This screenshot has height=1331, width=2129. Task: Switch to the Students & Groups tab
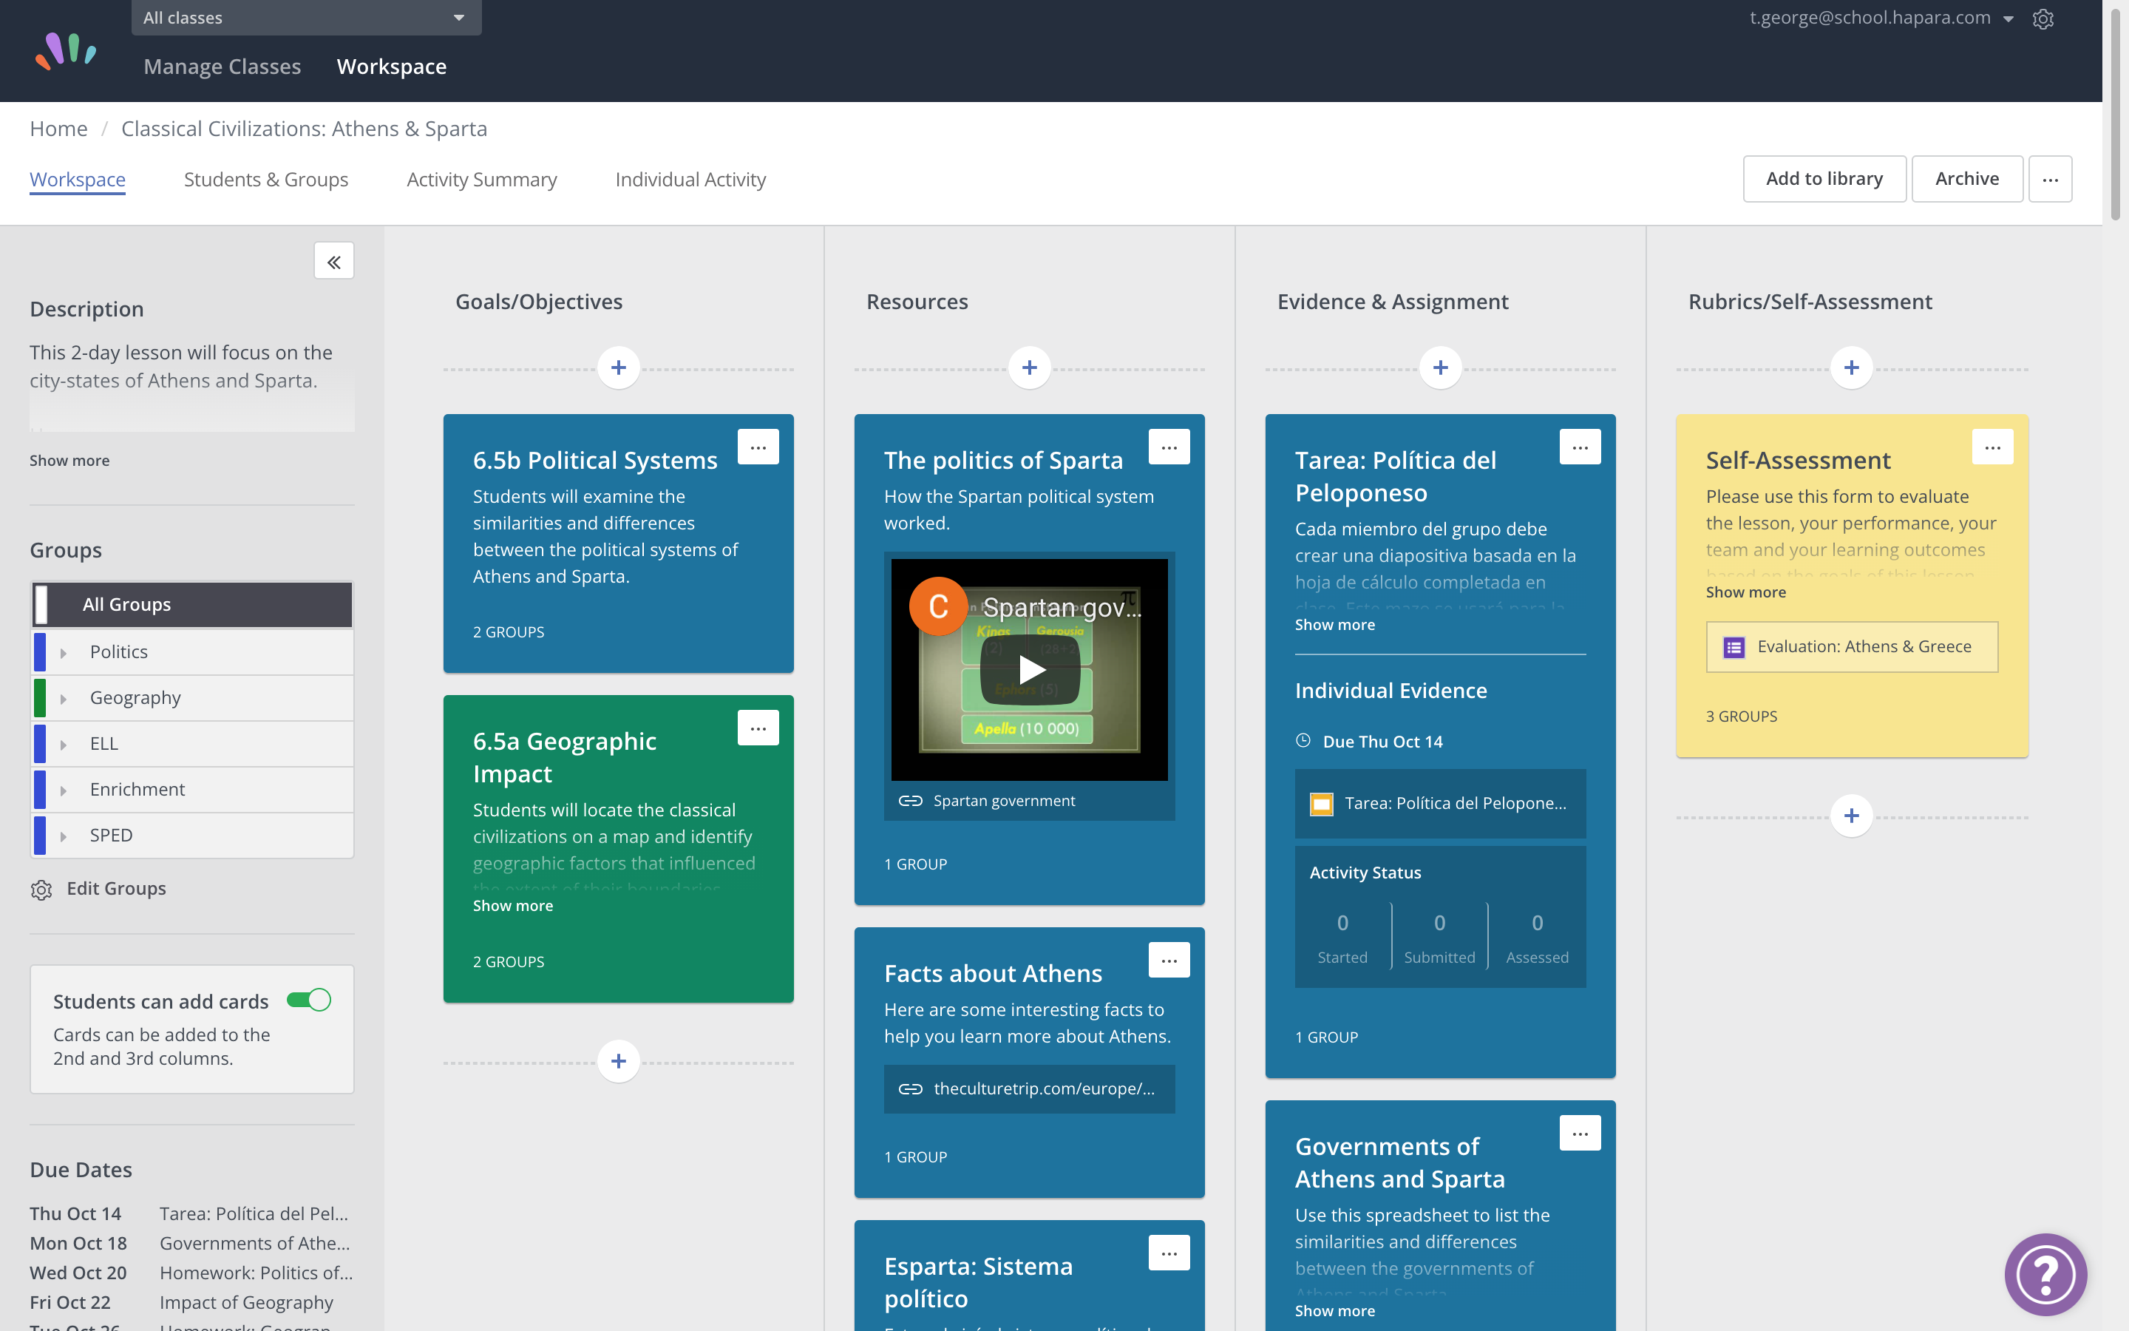[x=265, y=179]
